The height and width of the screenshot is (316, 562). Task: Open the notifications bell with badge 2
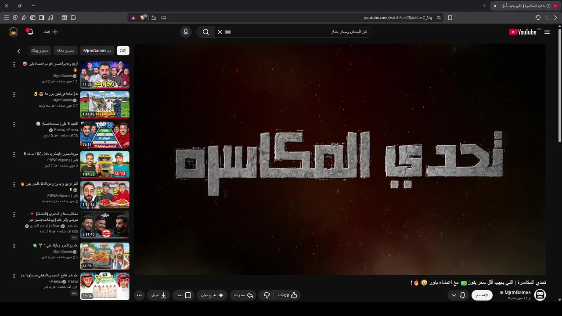click(29, 32)
